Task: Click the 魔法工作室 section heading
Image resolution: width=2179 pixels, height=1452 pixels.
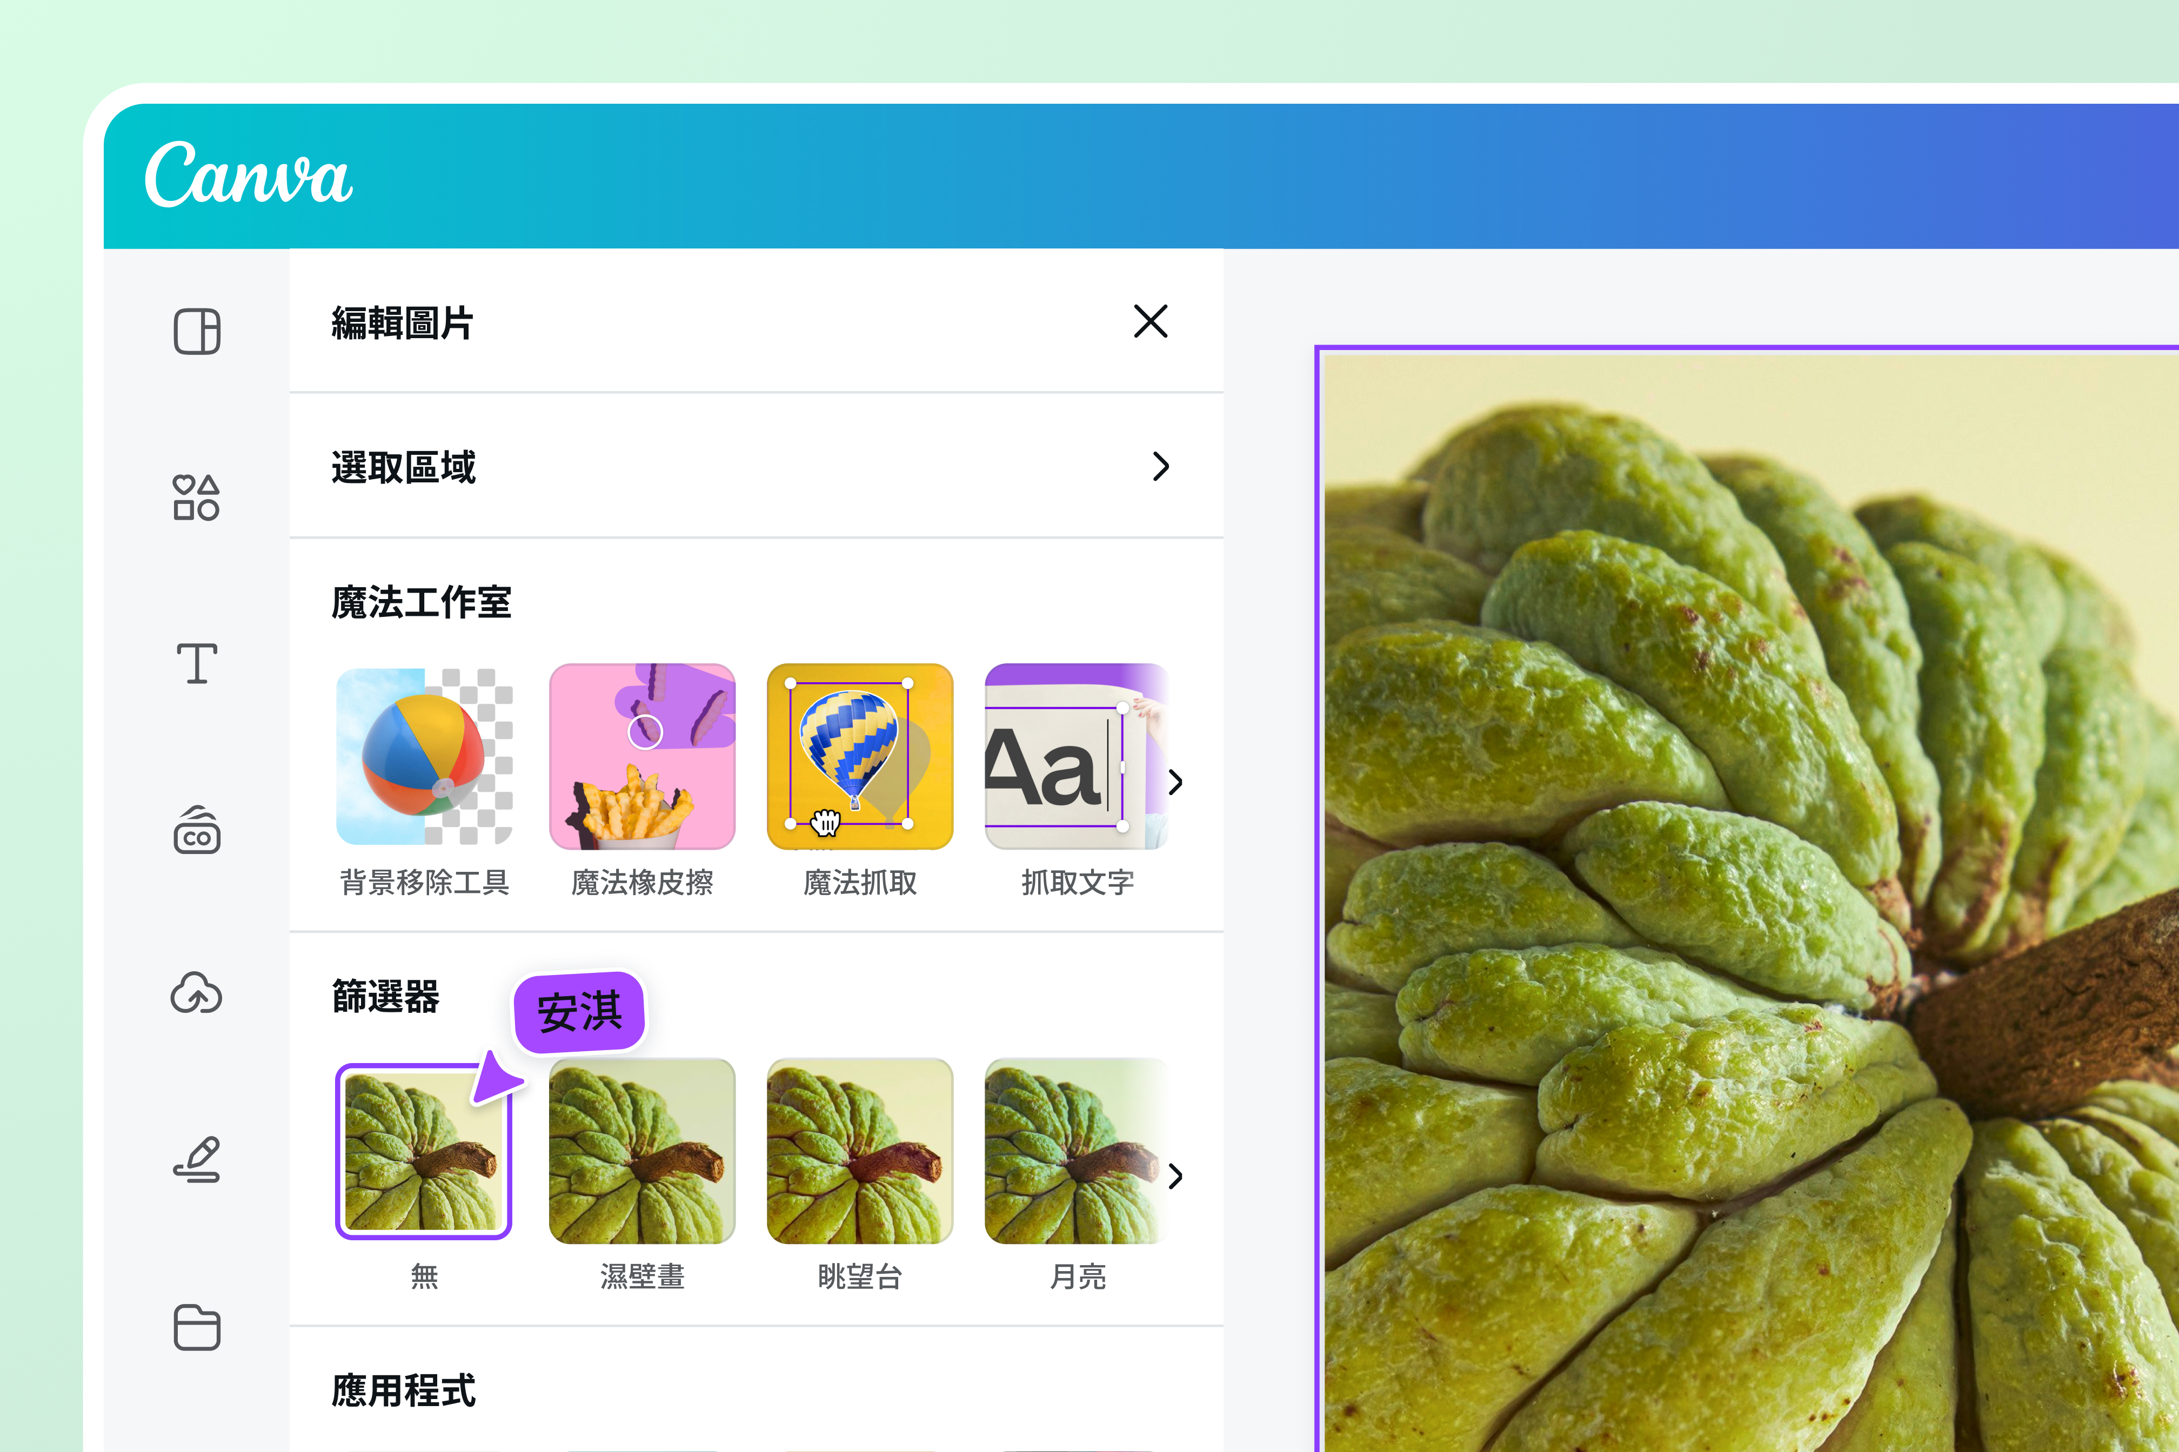Action: pos(422,602)
